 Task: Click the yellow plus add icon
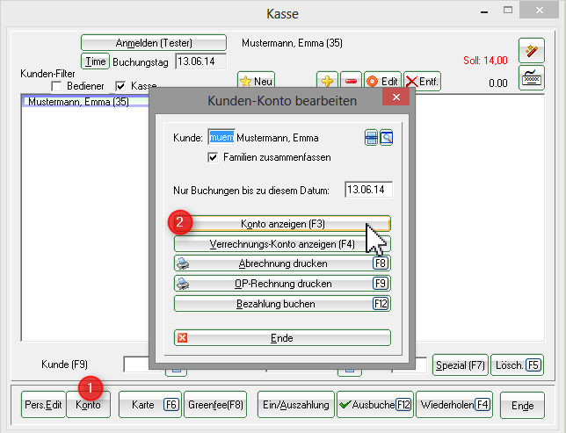326,81
